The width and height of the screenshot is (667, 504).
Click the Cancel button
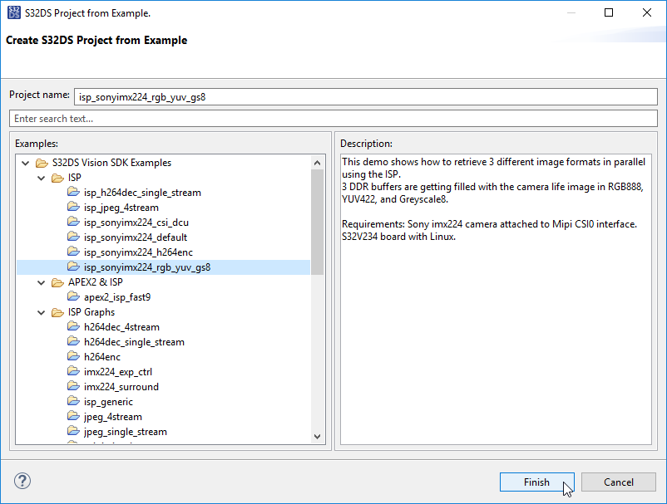click(x=619, y=482)
